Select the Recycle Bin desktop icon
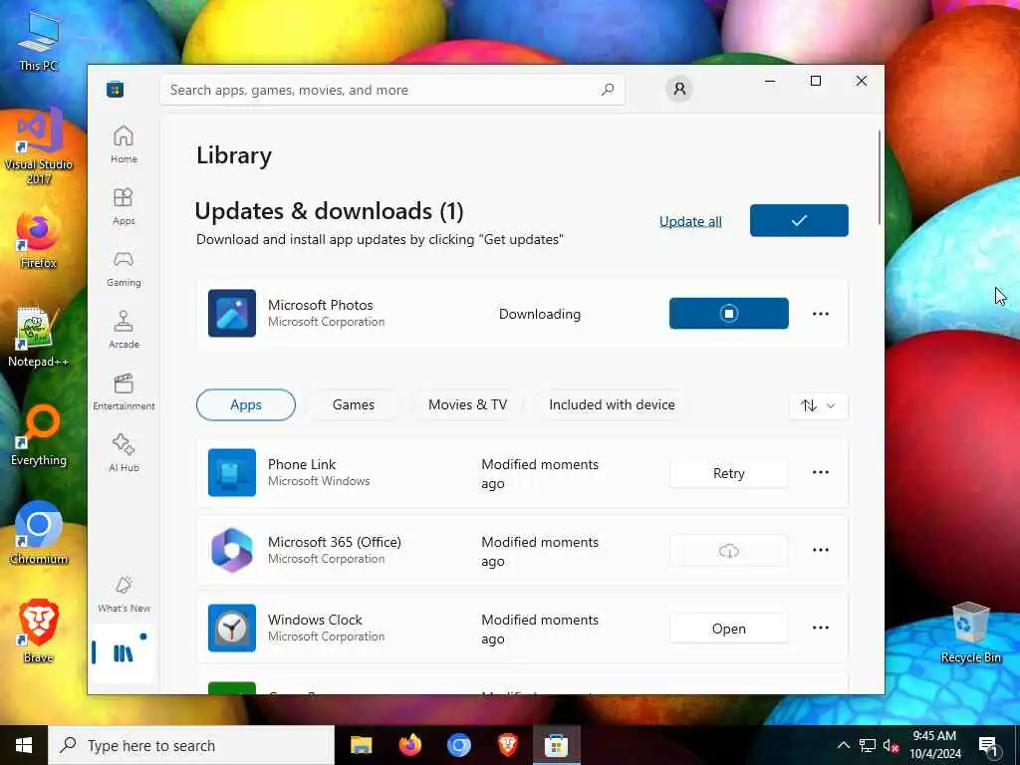 [x=970, y=633]
